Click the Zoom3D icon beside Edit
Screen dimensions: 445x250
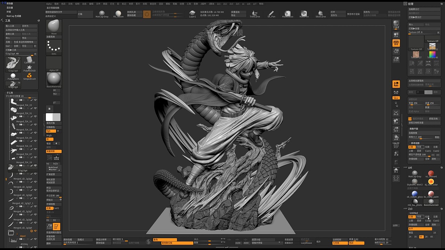[x=49, y=226]
